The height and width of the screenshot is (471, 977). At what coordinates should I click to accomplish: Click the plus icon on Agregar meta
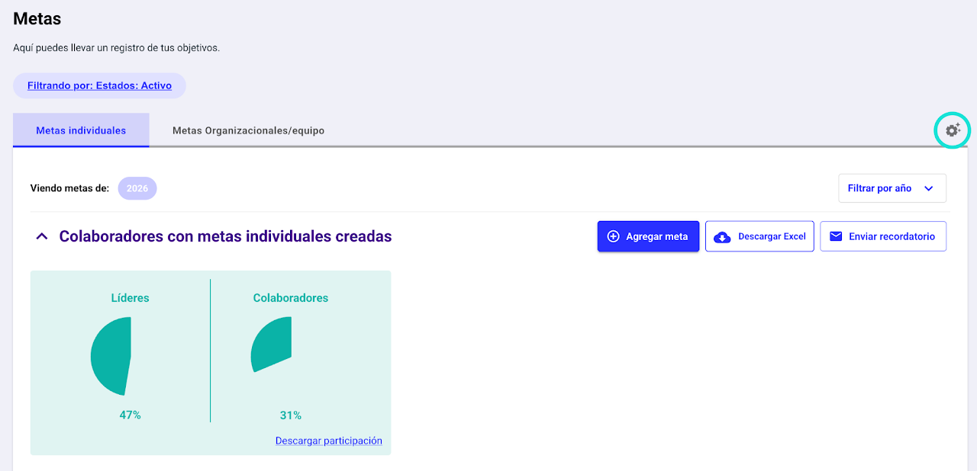[x=613, y=236]
